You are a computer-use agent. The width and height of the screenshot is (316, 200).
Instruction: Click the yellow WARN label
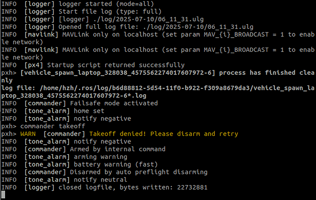28,134
